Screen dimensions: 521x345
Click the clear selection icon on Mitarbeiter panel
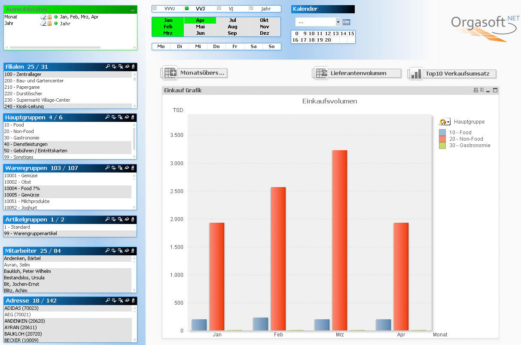coord(120,251)
